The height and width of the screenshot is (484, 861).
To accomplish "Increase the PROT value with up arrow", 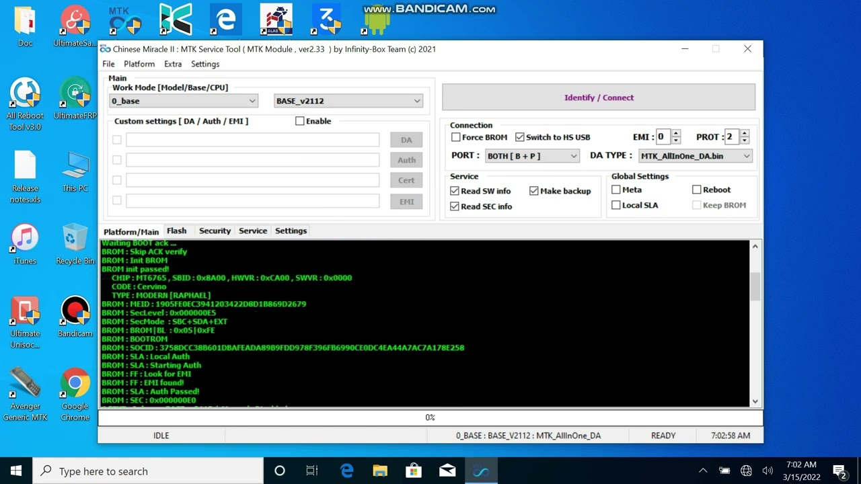I will click(x=745, y=133).
